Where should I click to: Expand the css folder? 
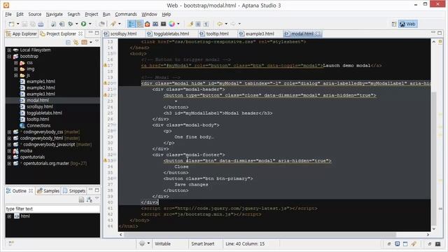(16, 62)
